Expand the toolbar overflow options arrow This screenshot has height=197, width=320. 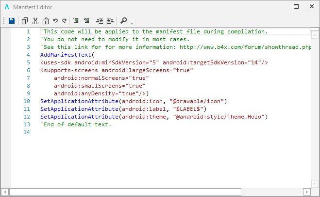tap(132, 22)
